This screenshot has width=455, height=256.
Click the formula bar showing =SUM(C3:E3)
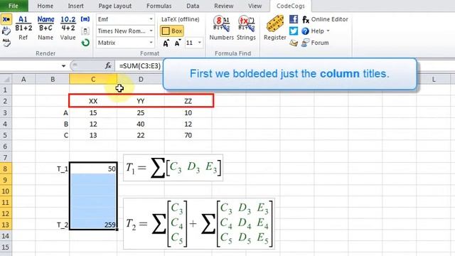tap(140, 66)
